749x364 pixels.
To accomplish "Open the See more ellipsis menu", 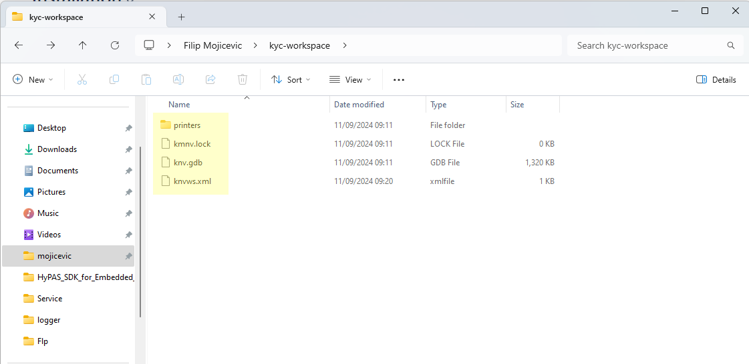I will tap(399, 79).
